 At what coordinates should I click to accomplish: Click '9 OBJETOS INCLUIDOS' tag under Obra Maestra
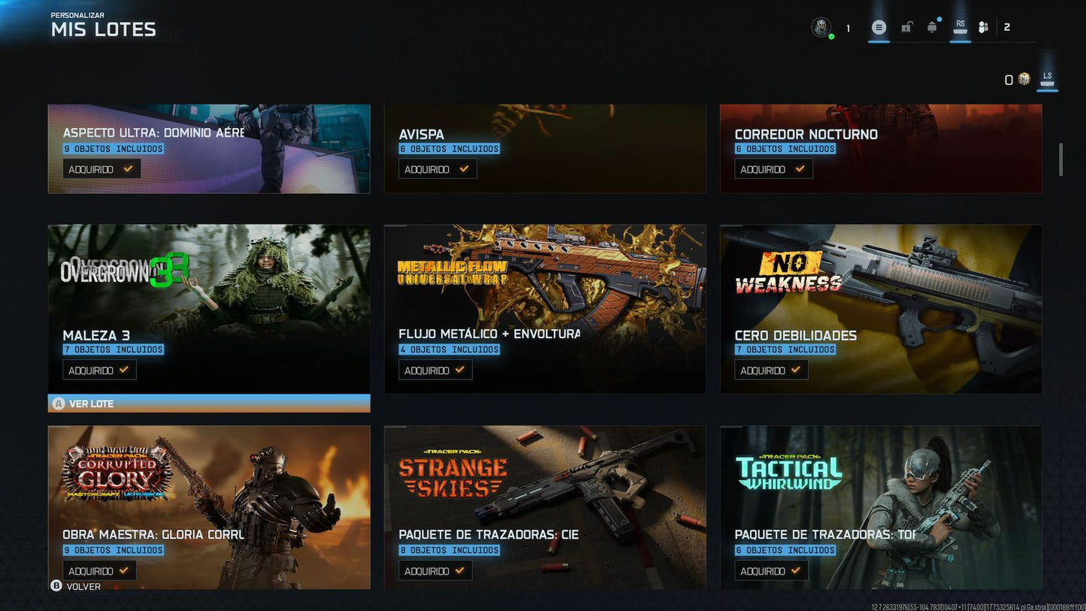[x=113, y=550]
